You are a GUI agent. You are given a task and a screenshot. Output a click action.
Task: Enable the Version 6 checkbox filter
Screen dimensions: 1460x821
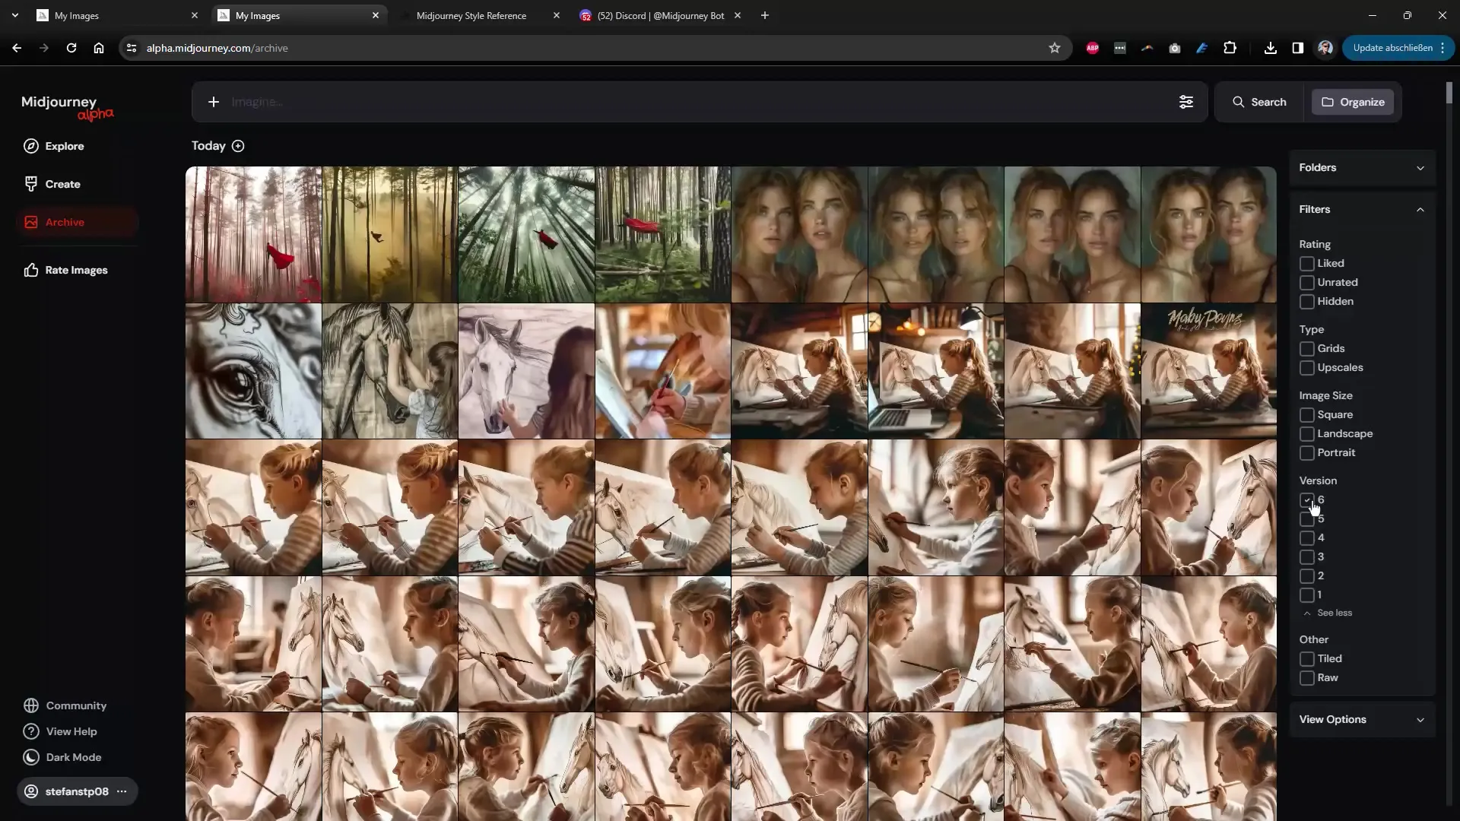pyautogui.click(x=1306, y=499)
